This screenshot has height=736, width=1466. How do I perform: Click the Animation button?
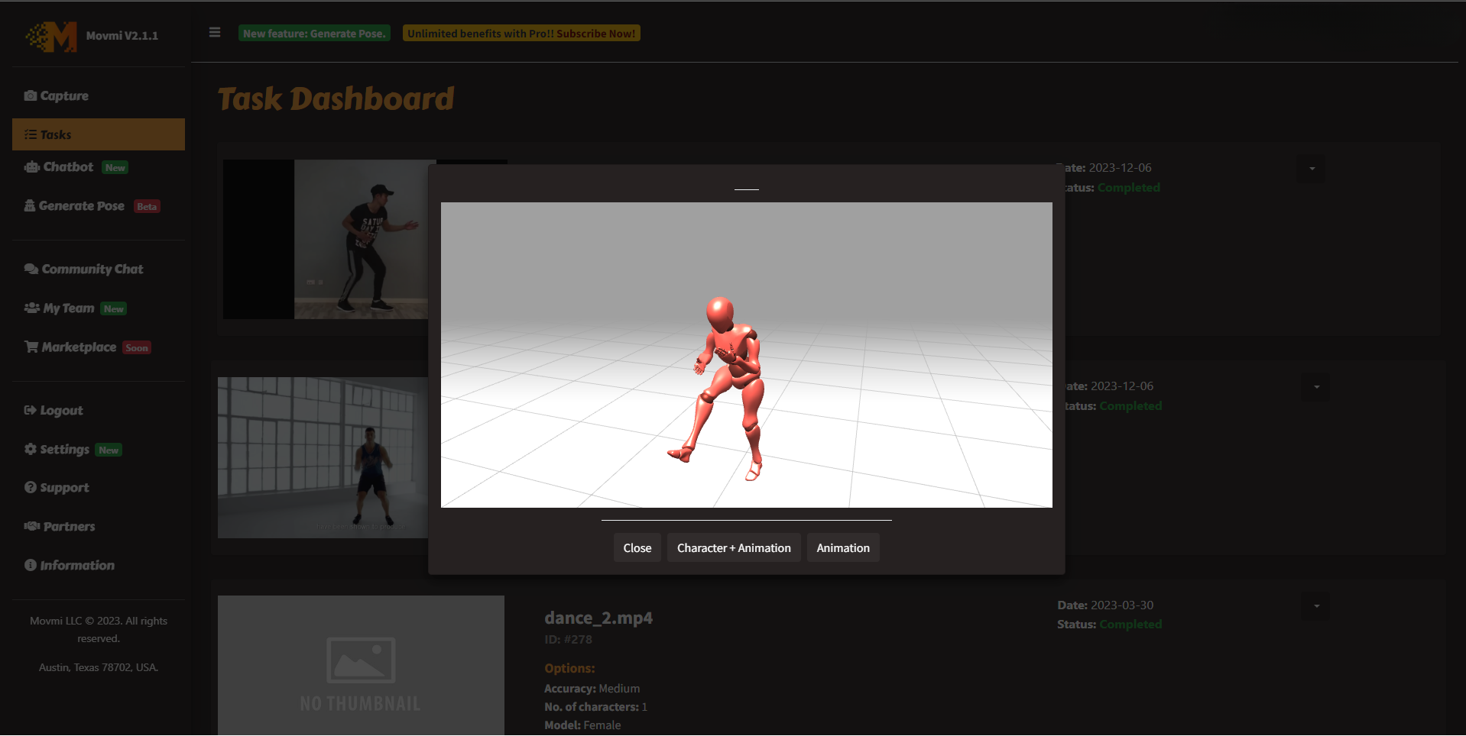(x=842, y=548)
